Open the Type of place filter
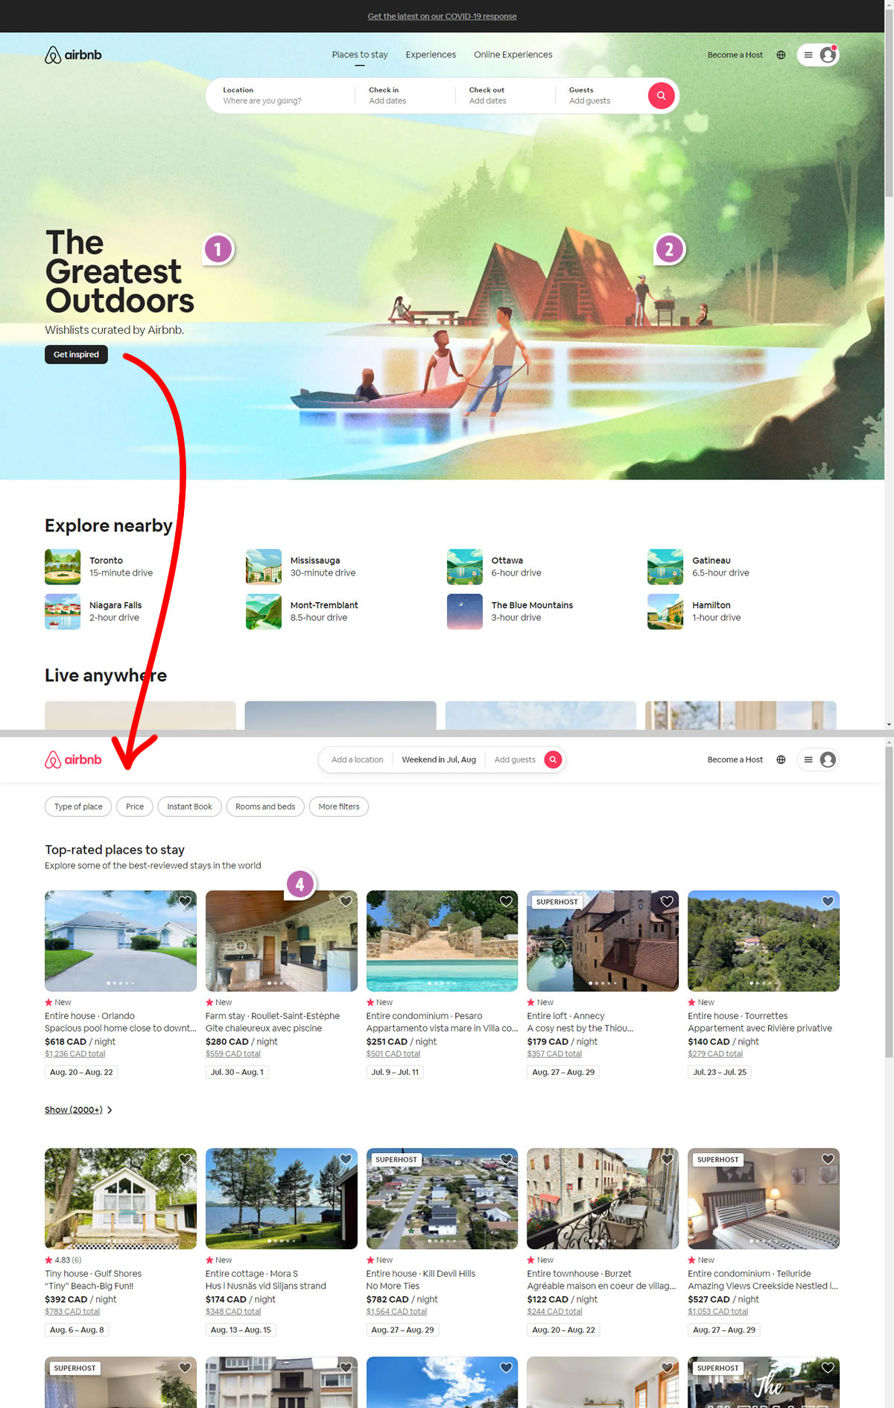This screenshot has height=1408, width=894. (x=78, y=806)
